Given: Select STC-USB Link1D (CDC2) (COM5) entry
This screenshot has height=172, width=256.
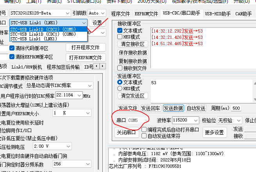Looking at the screenshot, I should click(48, 29).
